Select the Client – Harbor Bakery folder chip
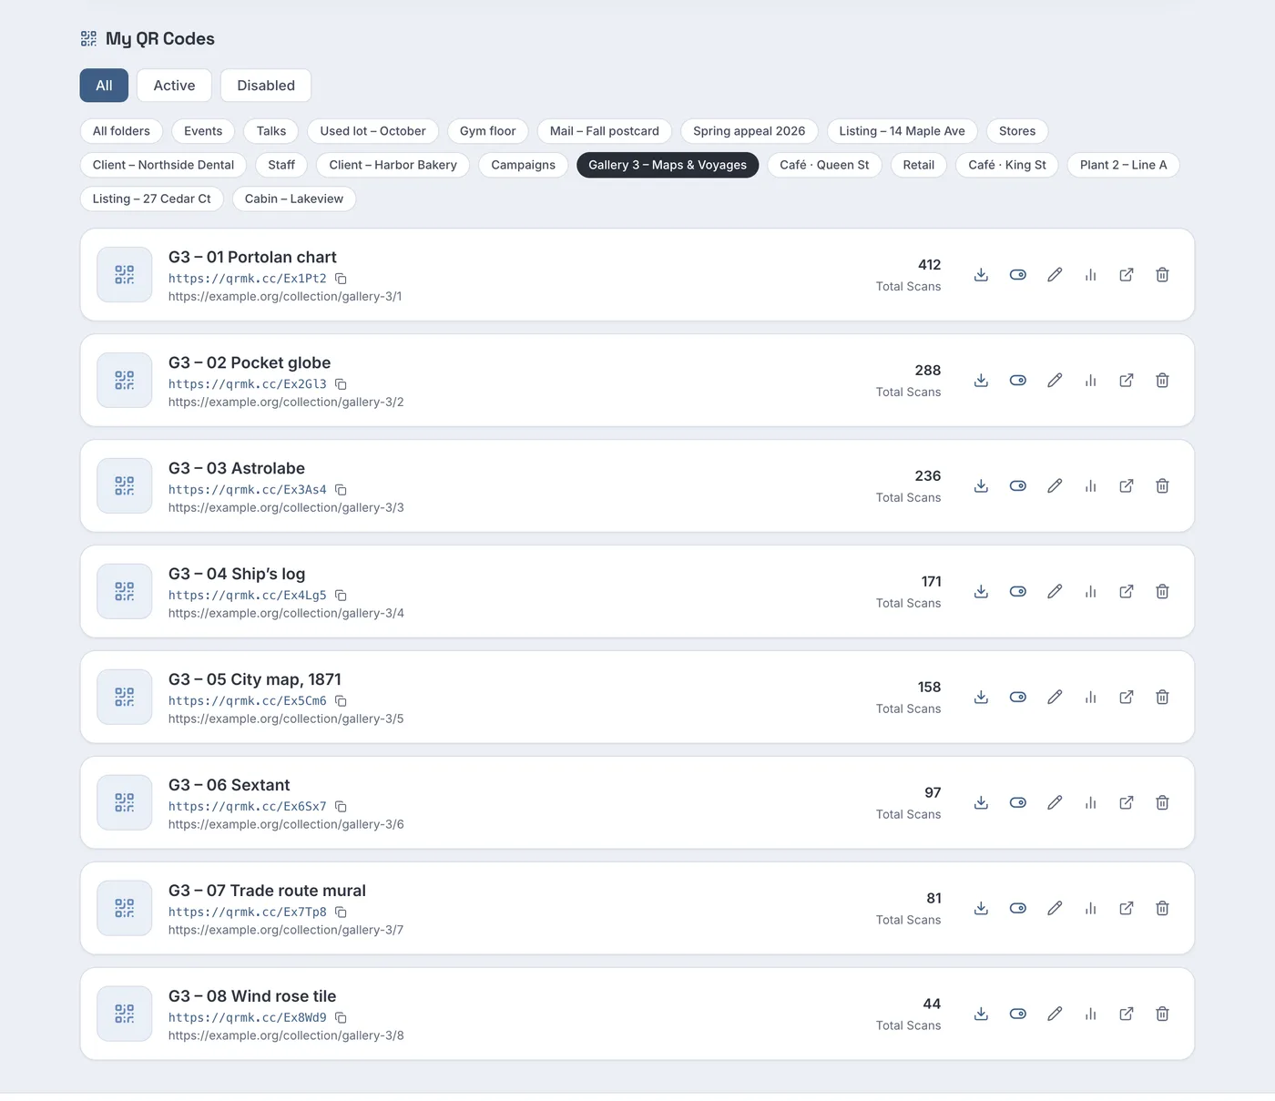The width and height of the screenshot is (1275, 1101). (393, 165)
